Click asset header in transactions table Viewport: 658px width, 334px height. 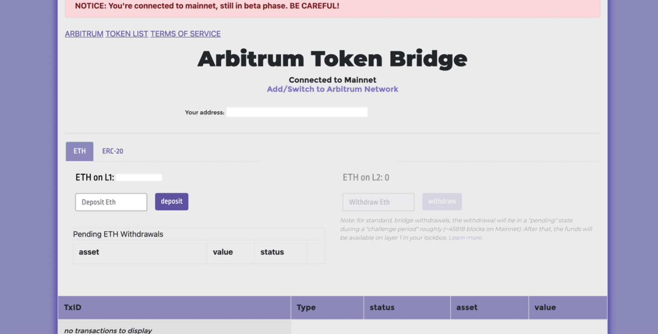coord(467,307)
